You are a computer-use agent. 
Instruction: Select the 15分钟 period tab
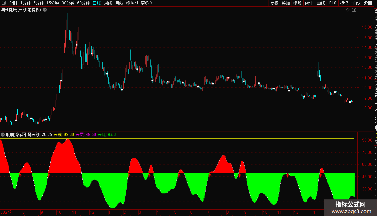53,3
